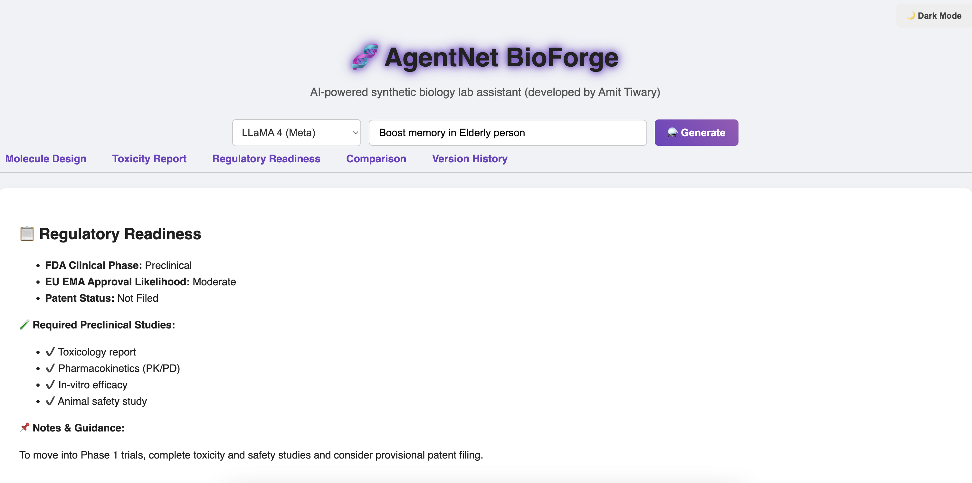The height and width of the screenshot is (483, 972).
Task: Click the DNA helix logo icon
Action: point(364,57)
